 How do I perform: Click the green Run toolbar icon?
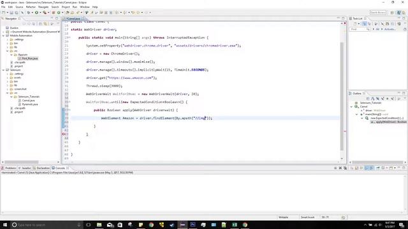tap(36, 13)
